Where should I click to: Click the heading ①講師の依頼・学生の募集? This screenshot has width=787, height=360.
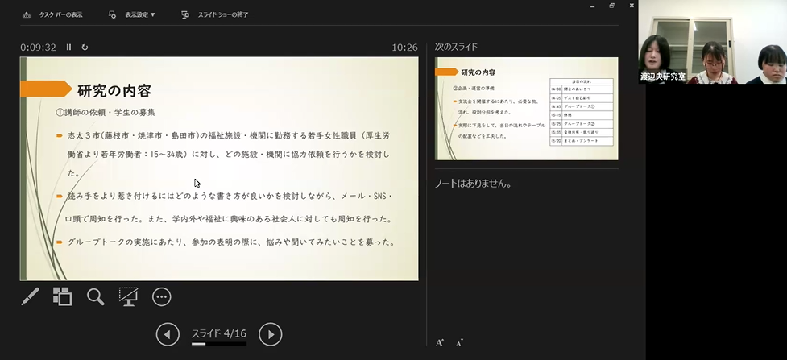(106, 113)
